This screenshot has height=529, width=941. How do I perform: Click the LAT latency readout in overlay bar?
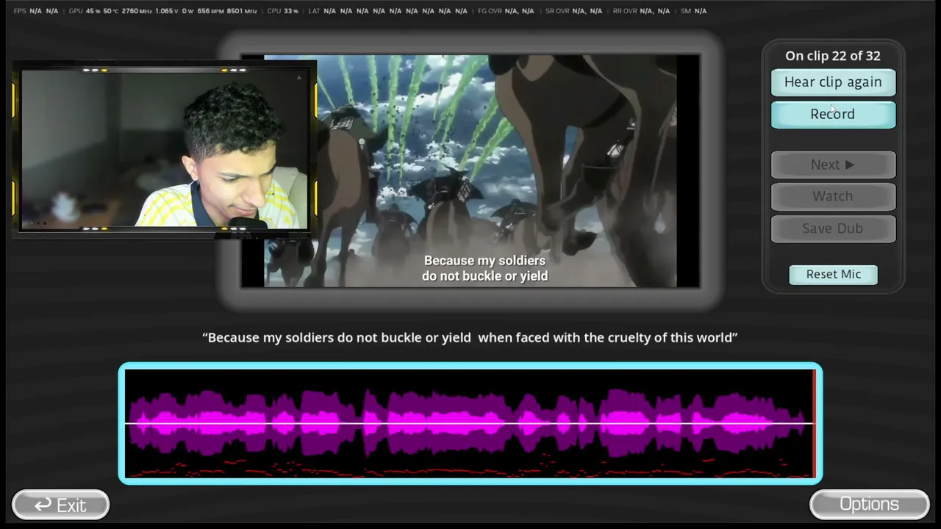pos(387,11)
